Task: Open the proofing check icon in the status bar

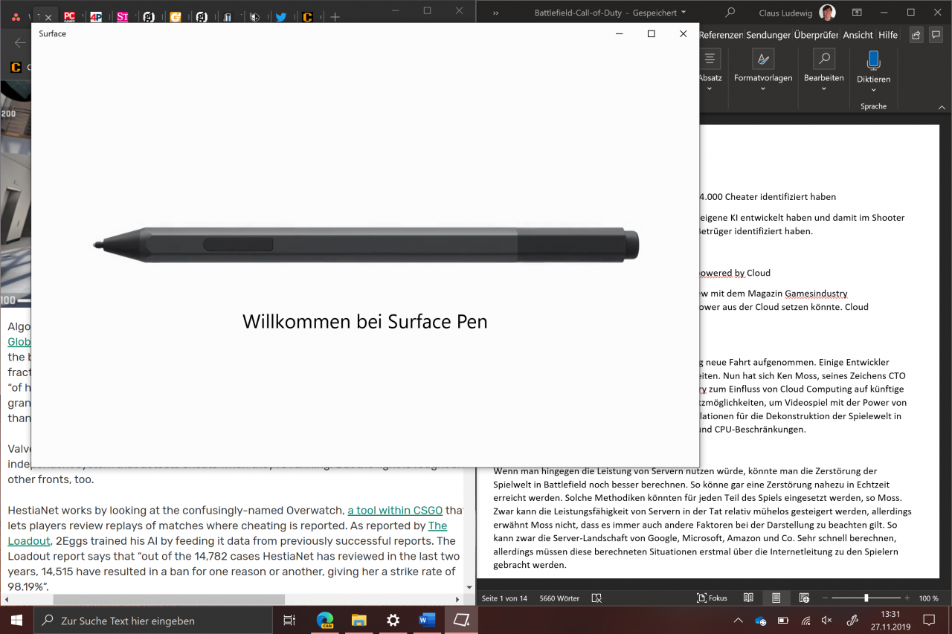Action: point(596,598)
